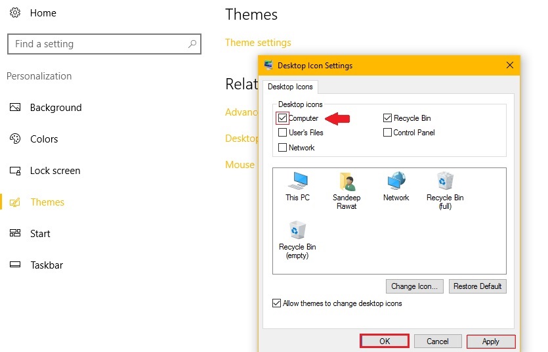Uncheck the Computer checkbox
The height and width of the screenshot is (352, 548).
pos(283,118)
